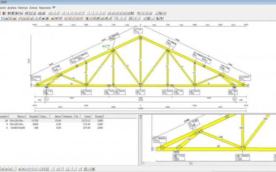The height and width of the screenshot is (172, 276).
Task: Select the brown downward triangle truss icon
Action: click(56, 18)
